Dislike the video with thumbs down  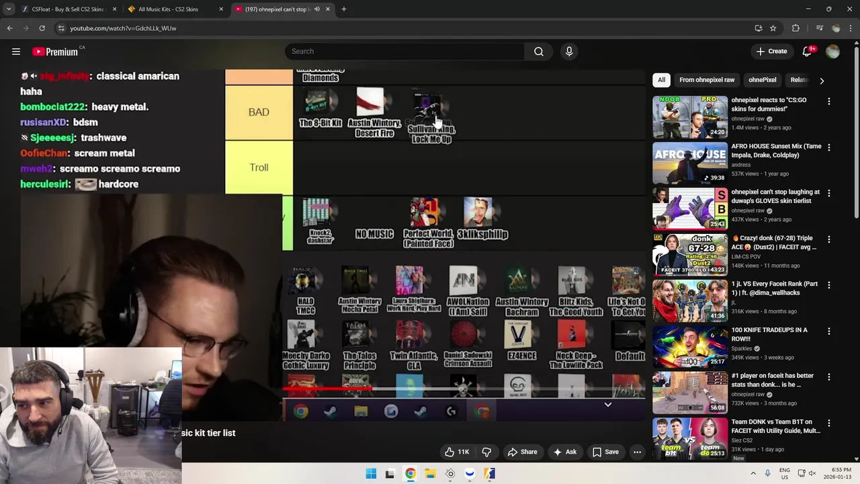487,452
